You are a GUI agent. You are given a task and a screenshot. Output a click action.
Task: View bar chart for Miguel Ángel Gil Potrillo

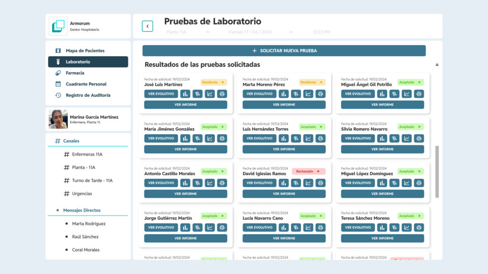pyautogui.click(x=382, y=94)
